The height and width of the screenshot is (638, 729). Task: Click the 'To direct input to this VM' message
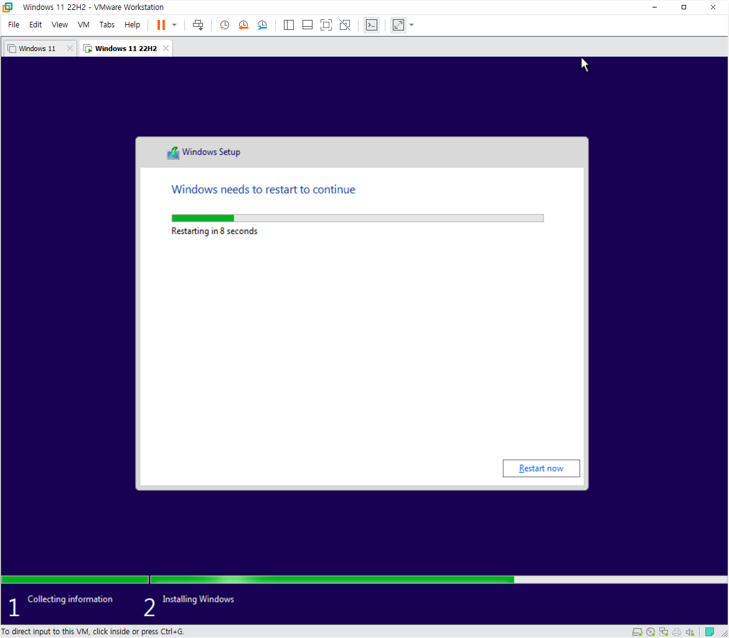click(x=93, y=632)
